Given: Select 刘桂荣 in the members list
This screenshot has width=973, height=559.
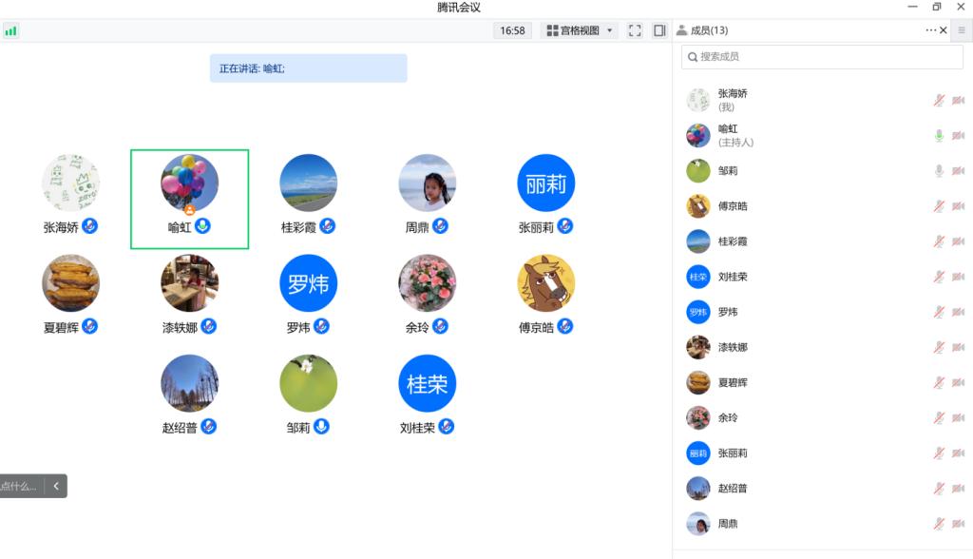Looking at the screenshot, I should [x=732, y=277].
